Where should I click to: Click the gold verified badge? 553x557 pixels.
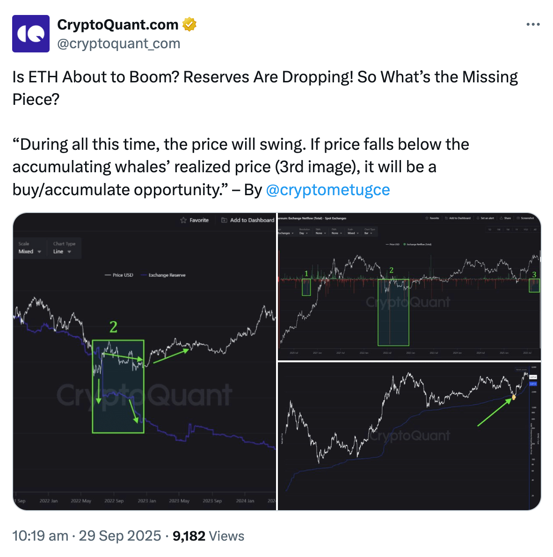pyautogui.click(x=189, y=24)
